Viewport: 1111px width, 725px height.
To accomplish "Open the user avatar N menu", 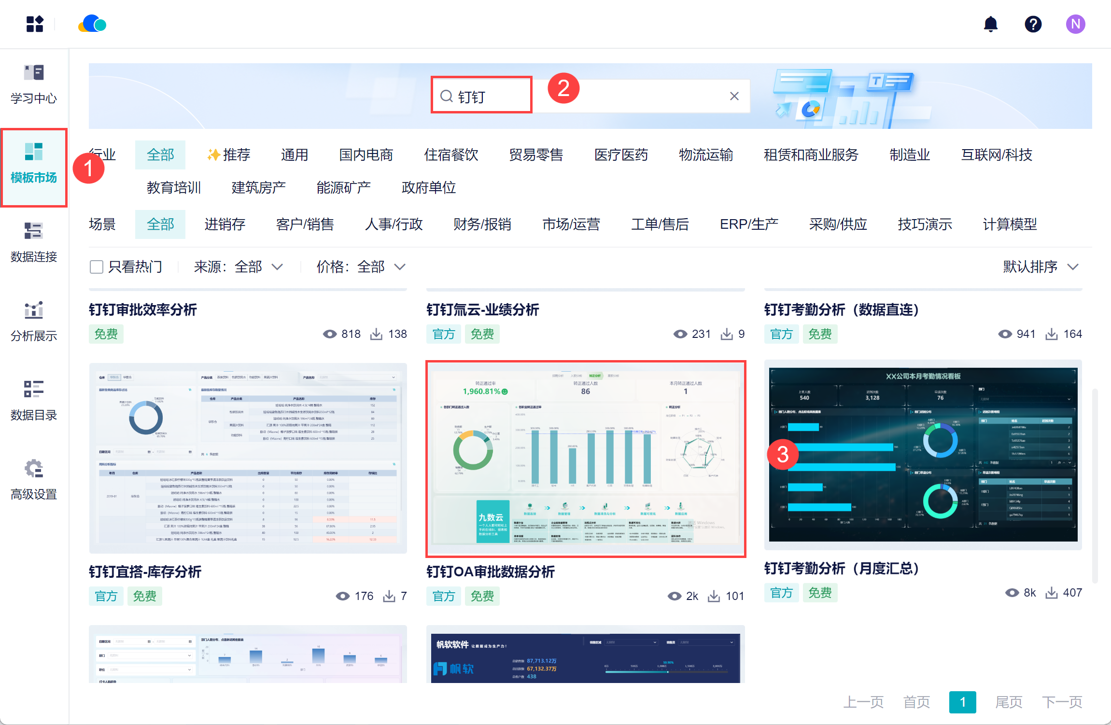I will click(1075, 24).
